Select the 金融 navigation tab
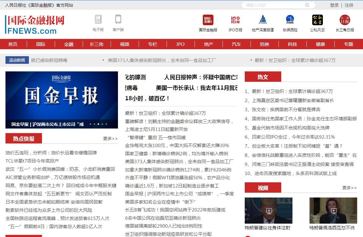 click(69, 44)
